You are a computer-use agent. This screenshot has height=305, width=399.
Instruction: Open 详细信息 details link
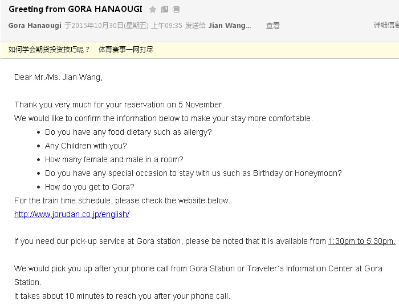point(386,25)
